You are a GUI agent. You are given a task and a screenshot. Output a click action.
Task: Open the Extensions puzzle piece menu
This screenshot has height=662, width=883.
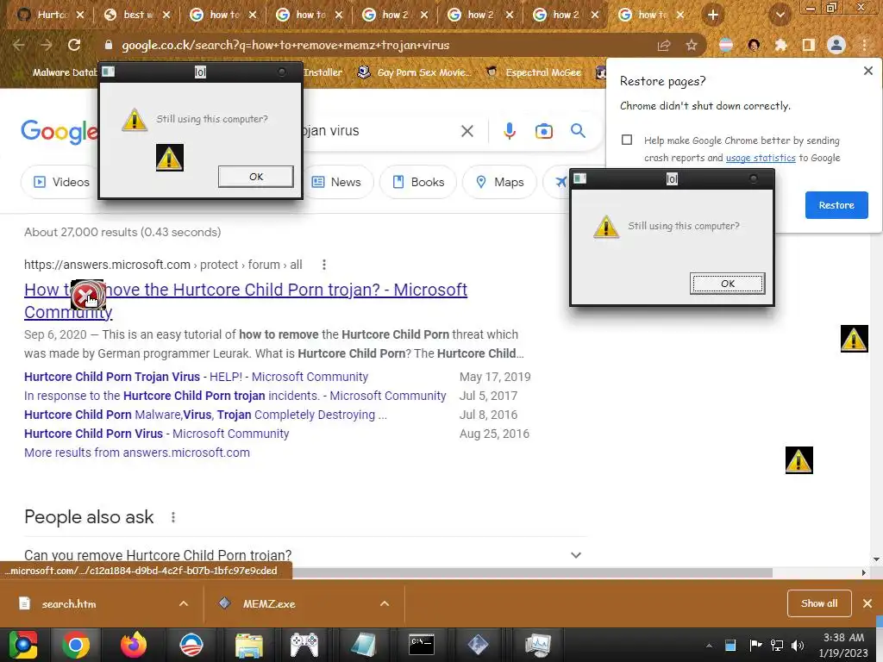coord(781,45)
